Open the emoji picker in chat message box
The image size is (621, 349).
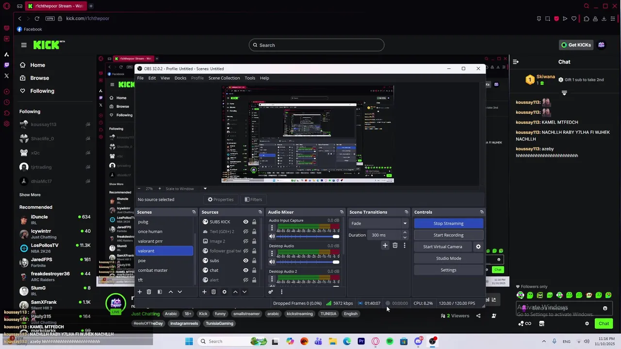pyautogui.click(x=605, y=308)
